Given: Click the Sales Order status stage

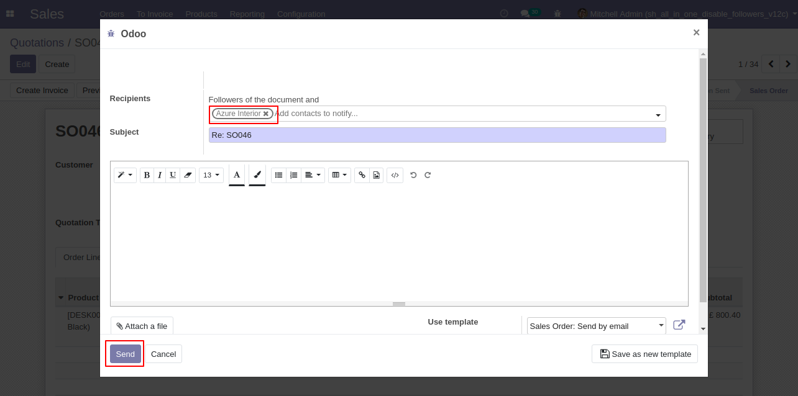Looking at the screenshot, I should [x=768, y=91].
